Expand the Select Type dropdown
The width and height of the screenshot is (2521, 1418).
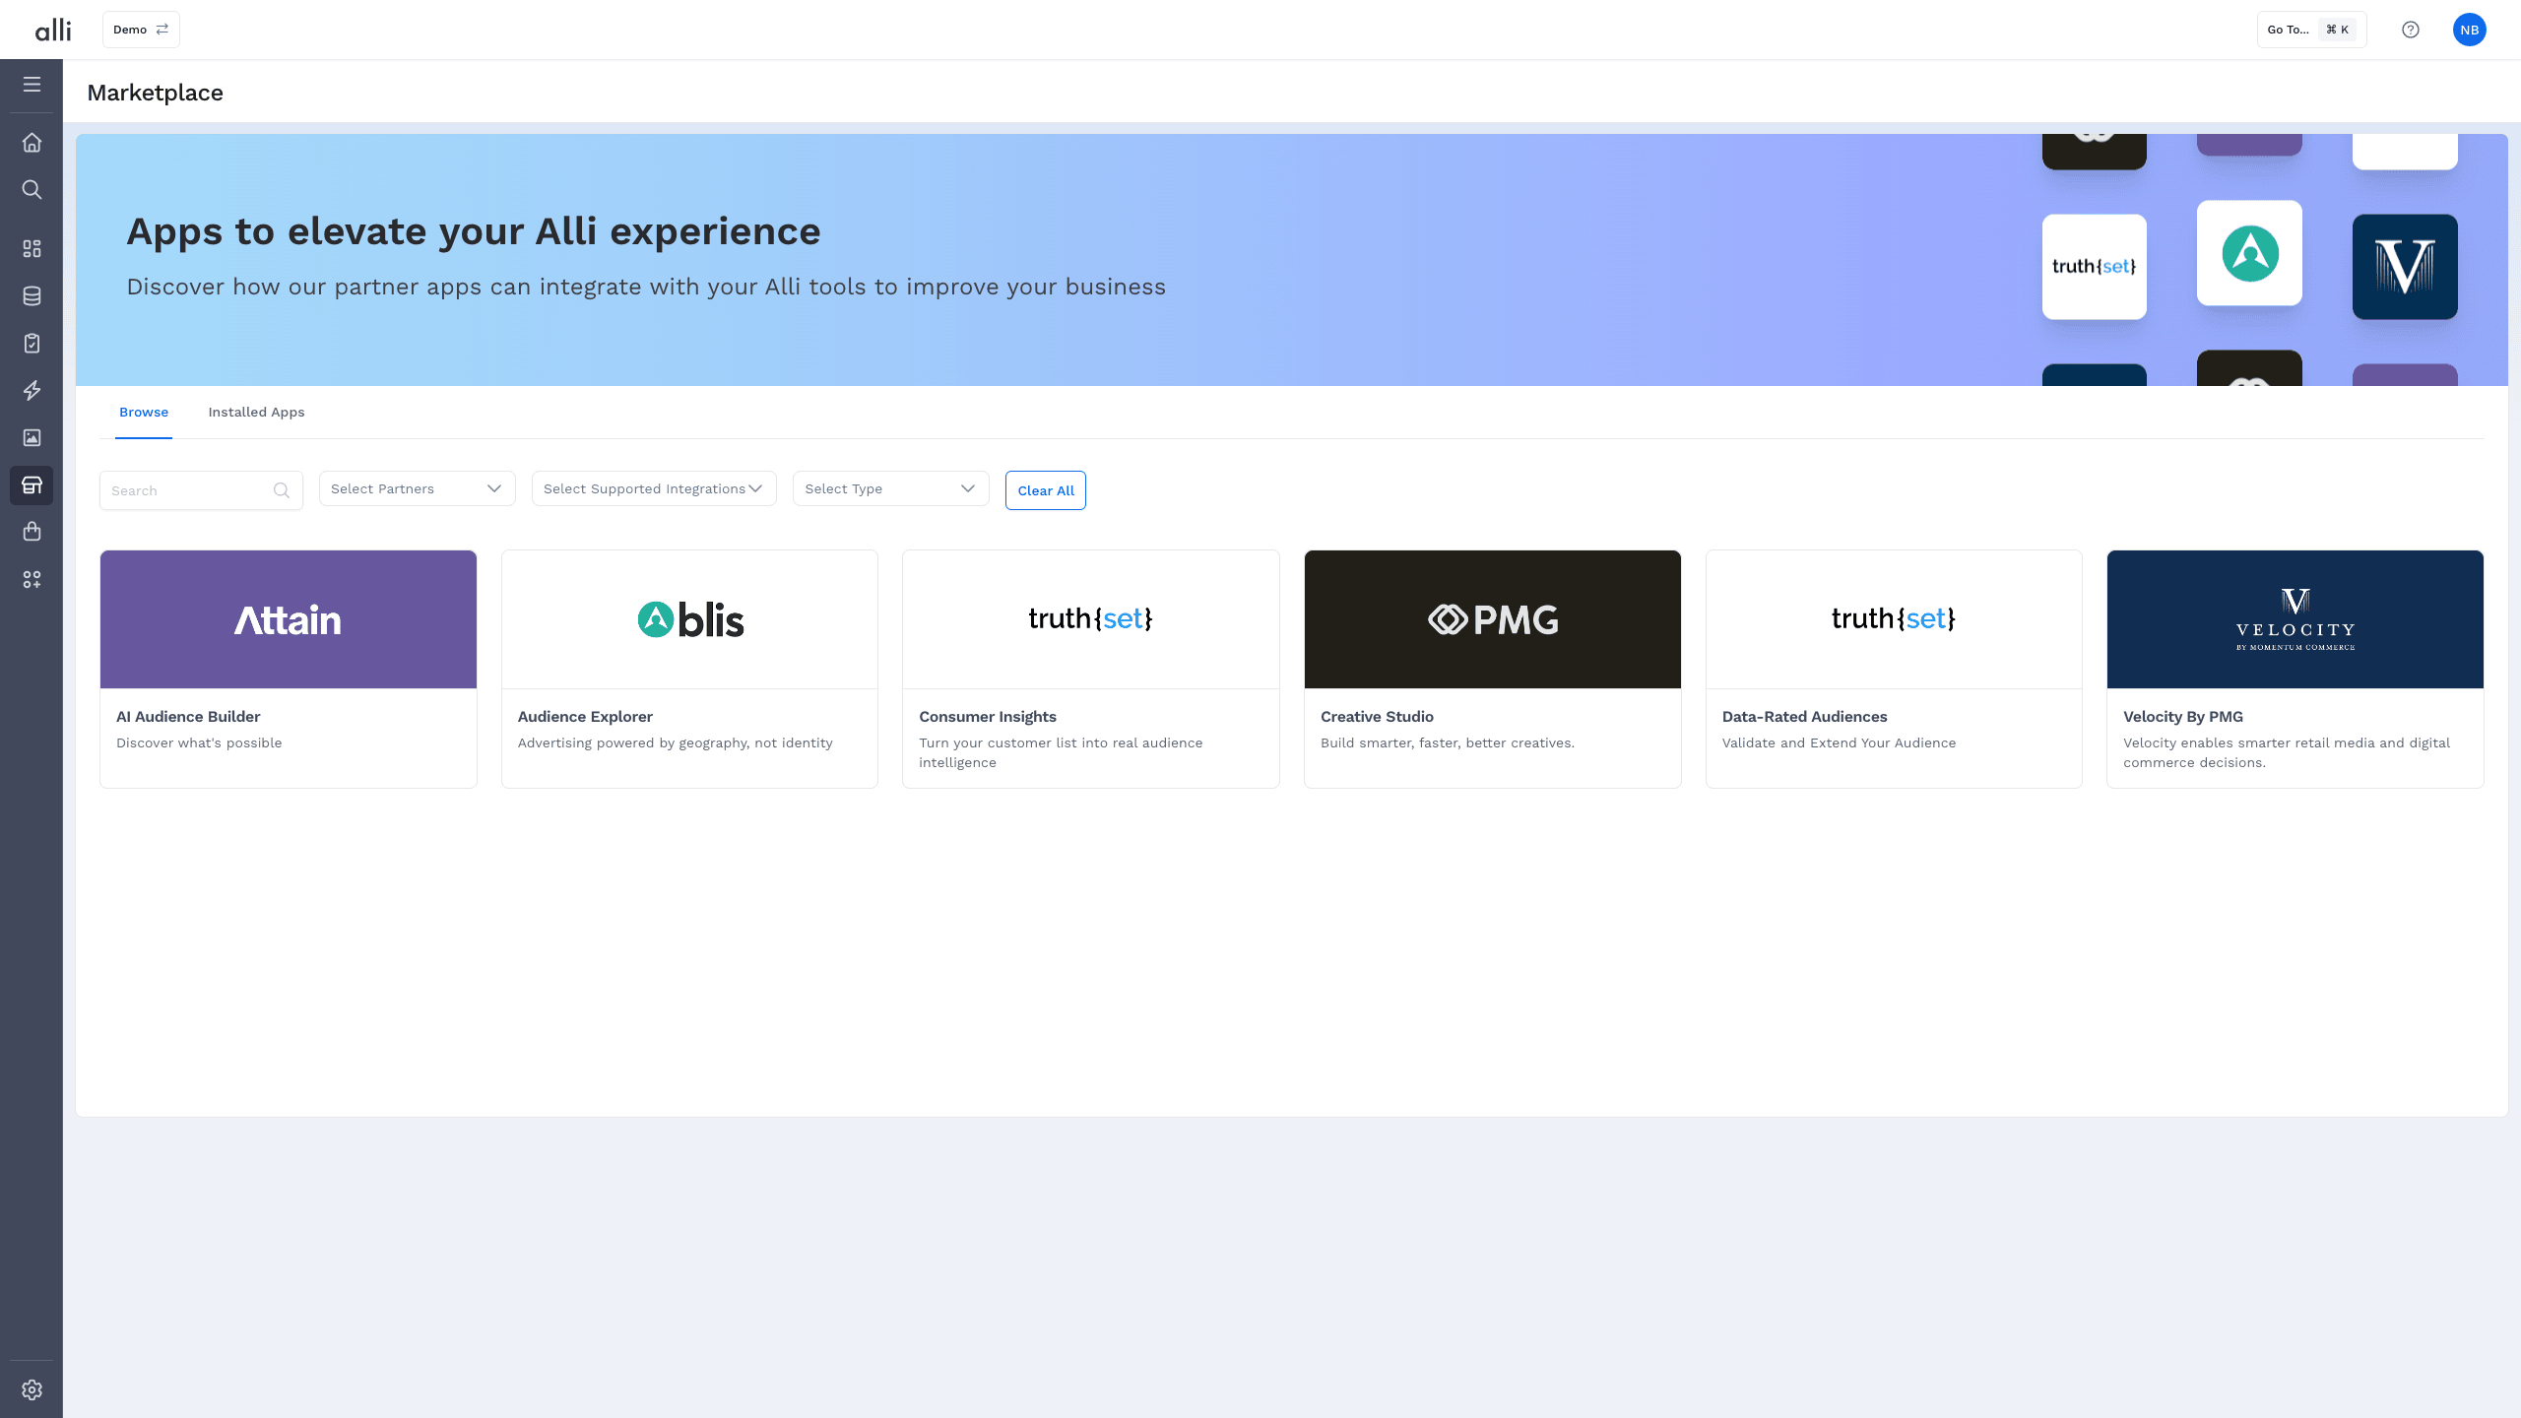tap(891, 488)
